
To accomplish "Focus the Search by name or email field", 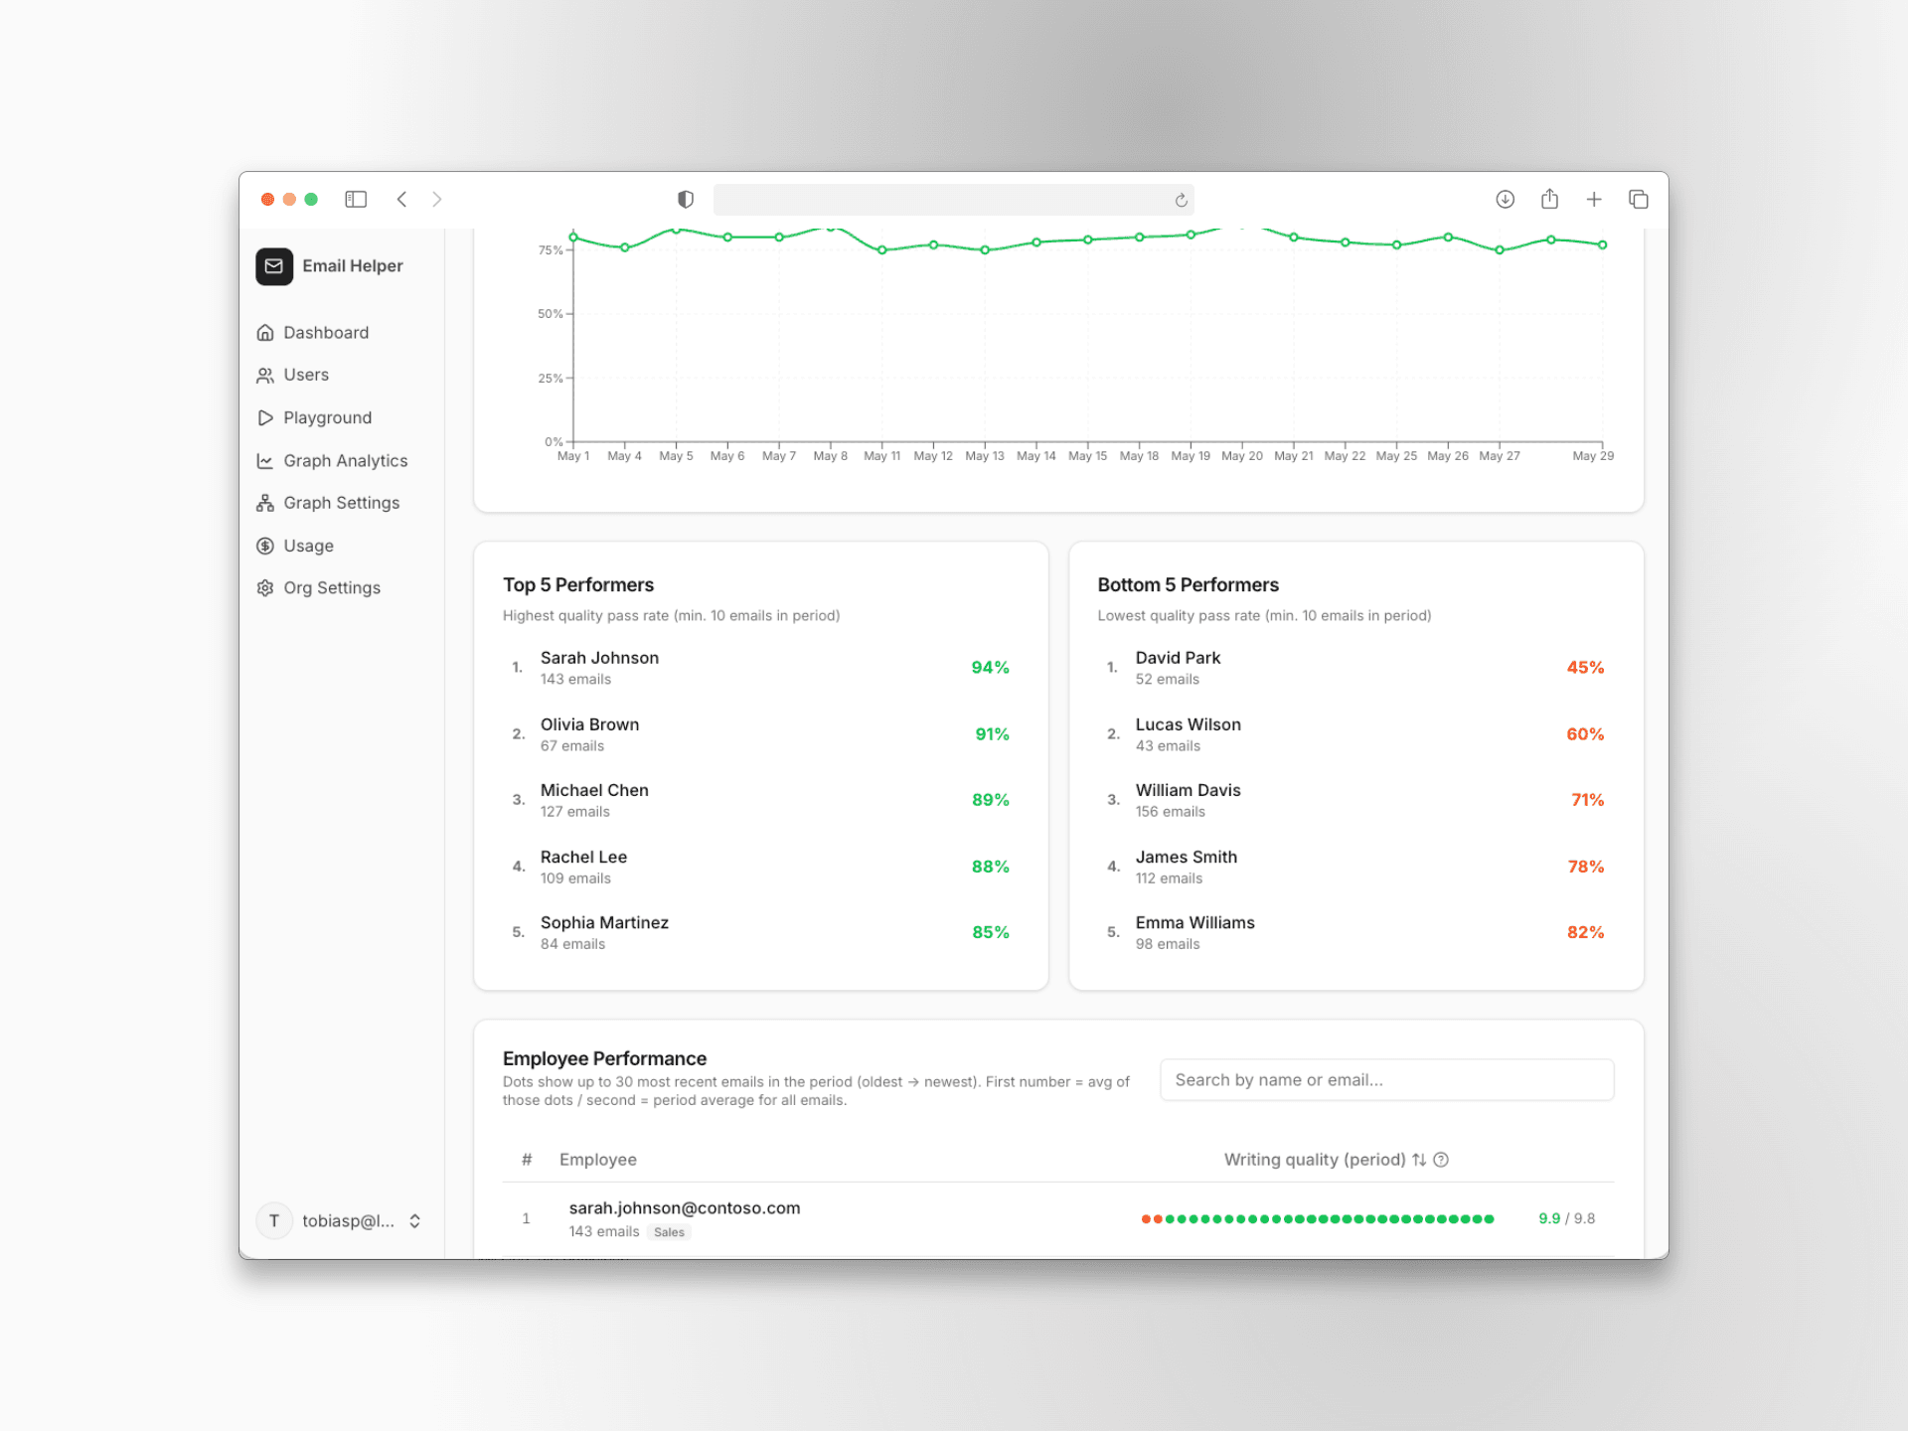I will pos(1386,1080).
